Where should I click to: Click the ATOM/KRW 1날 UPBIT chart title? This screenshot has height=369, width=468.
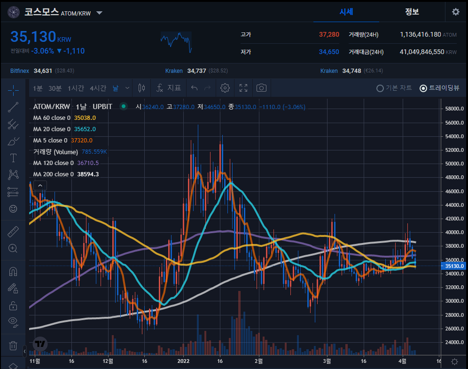coord(73,107)
